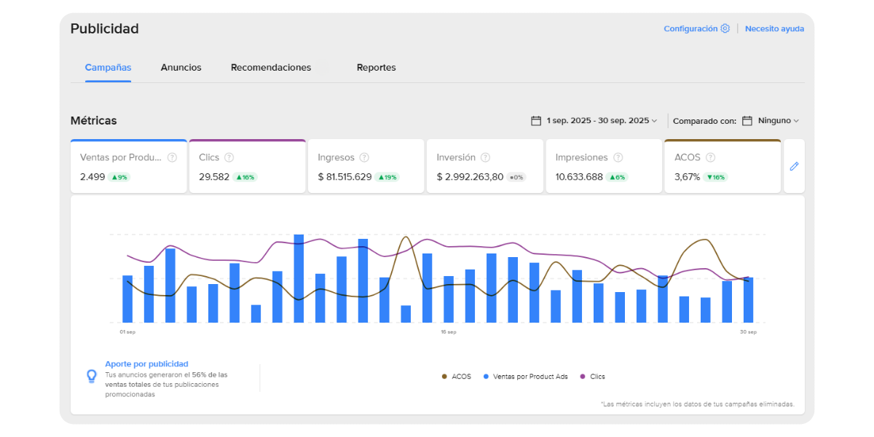The height and width of the screenshot is (437, 874).
Task: Open the Recomendaciones tab
Action: 270,68
